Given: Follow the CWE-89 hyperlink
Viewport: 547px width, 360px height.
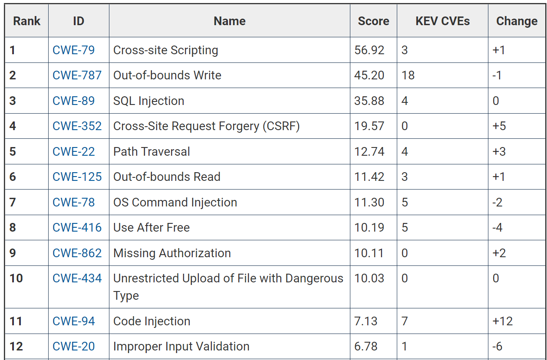Looking at the screenshot, I should 73,101.
